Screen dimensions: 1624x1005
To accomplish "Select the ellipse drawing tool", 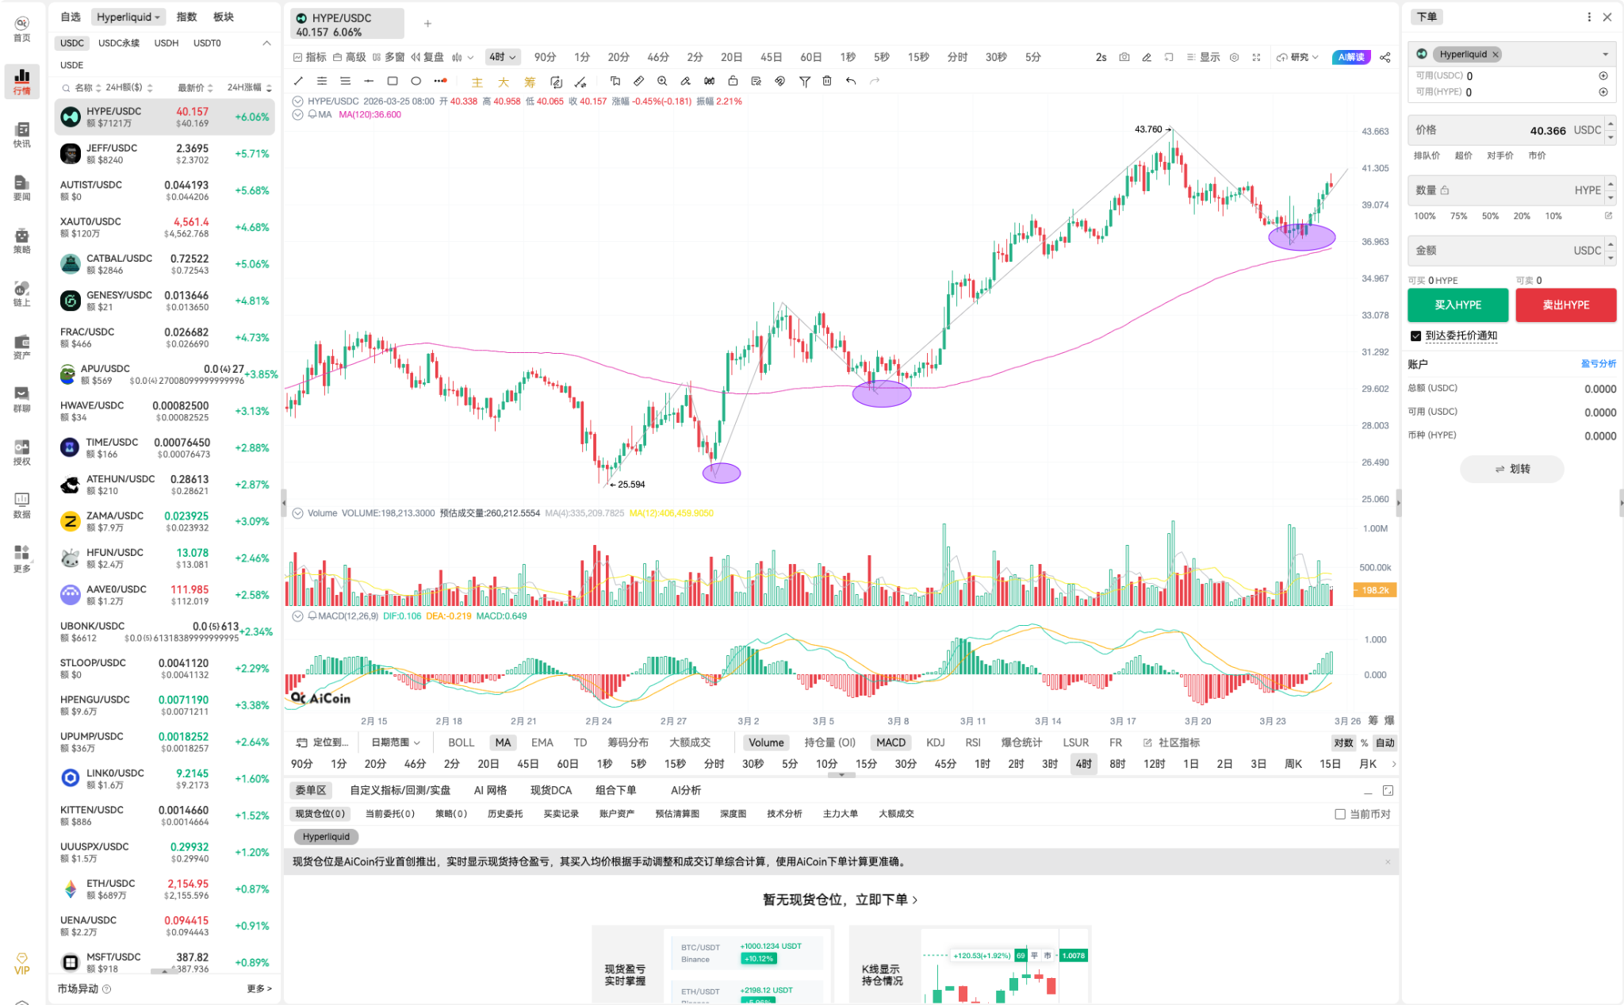I will click(x=416, y=81).
